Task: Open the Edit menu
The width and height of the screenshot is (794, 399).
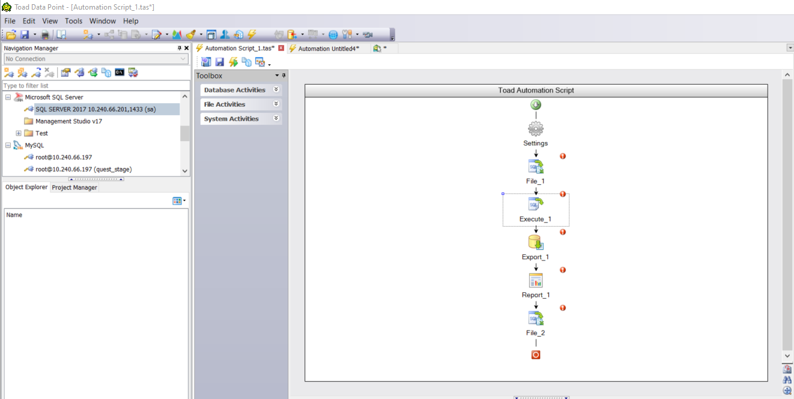Action: (x=29, y=21)
